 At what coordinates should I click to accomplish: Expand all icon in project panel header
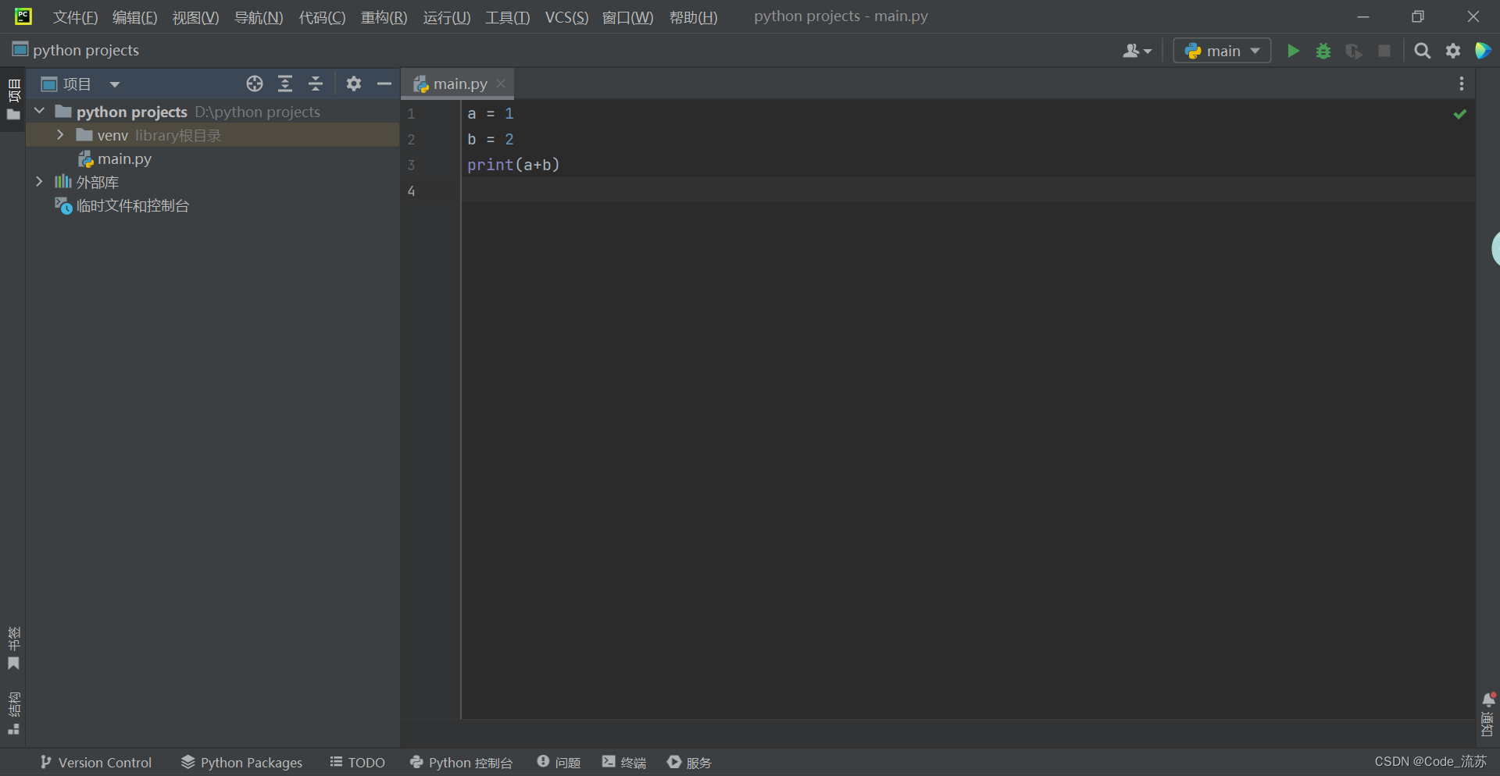[x=285, y=84]
